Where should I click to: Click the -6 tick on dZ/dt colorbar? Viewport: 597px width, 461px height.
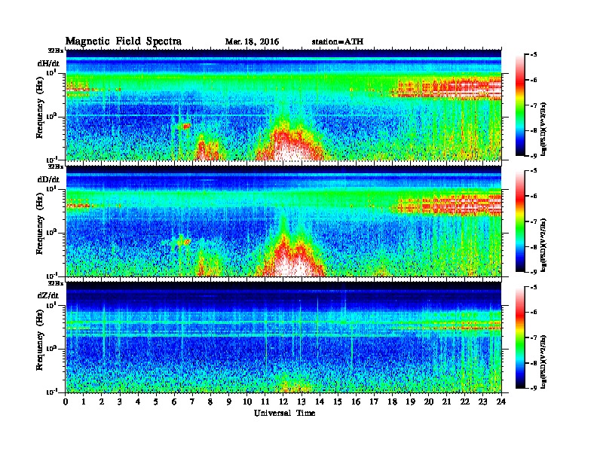[534, 313]
